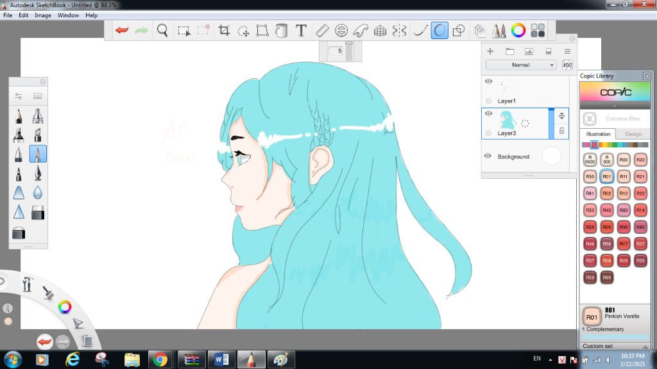Open the Copic Library grid icon
Viewport: 657px width, 369px height.
(x=538, y=30)
